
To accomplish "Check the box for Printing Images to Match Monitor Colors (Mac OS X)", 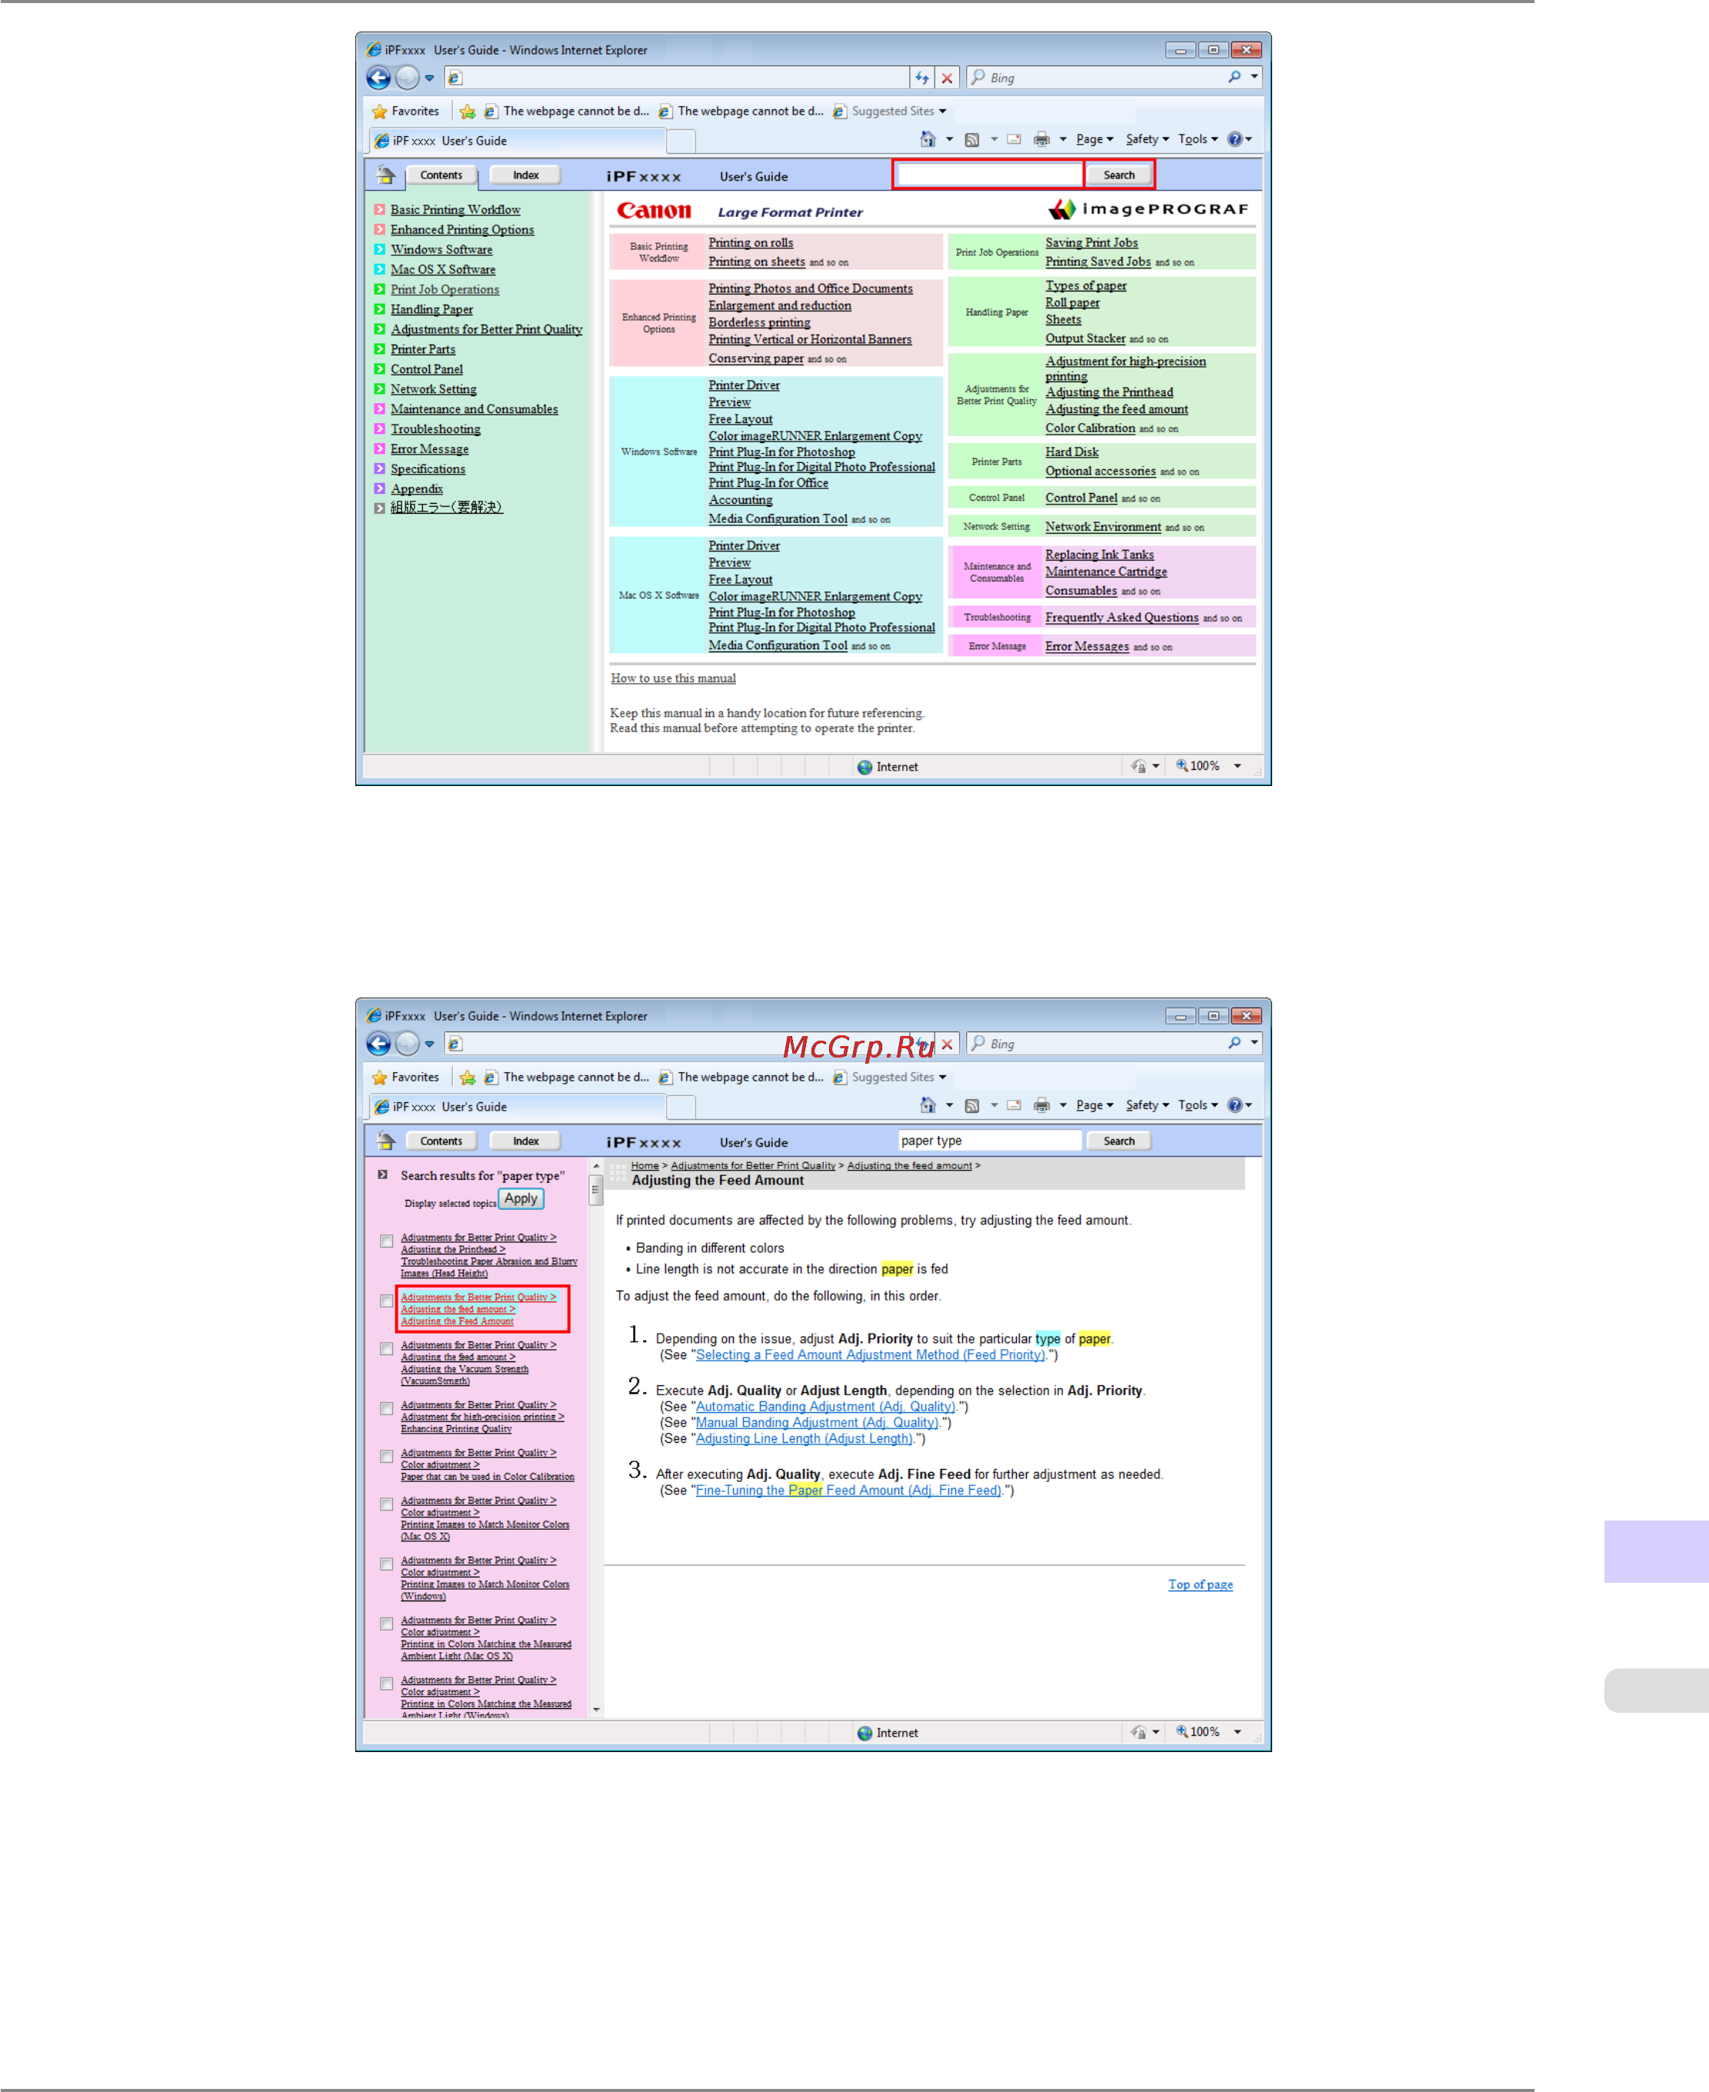I will (x=387, y=1504).
